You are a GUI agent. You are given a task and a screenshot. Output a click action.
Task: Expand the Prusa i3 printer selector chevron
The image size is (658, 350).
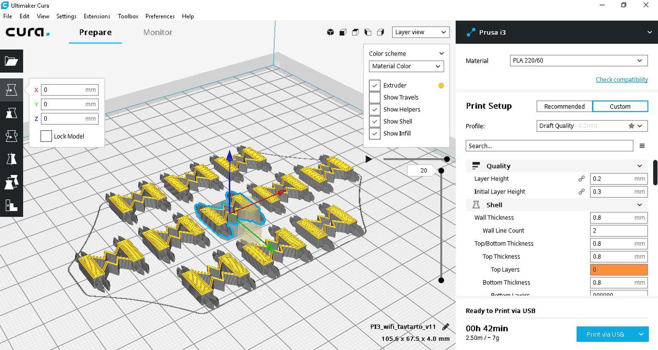[650, 32]
